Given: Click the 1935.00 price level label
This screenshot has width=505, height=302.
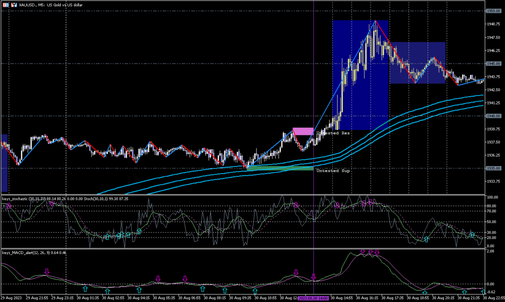Looking at the screenshot, I should (494, 168).
